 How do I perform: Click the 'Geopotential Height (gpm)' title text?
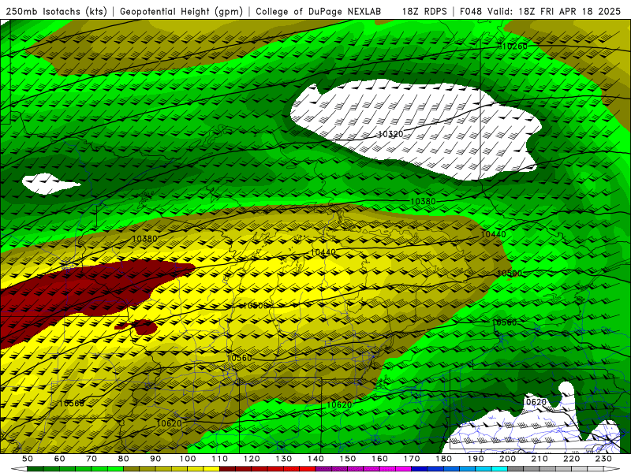tap(181, 12)
